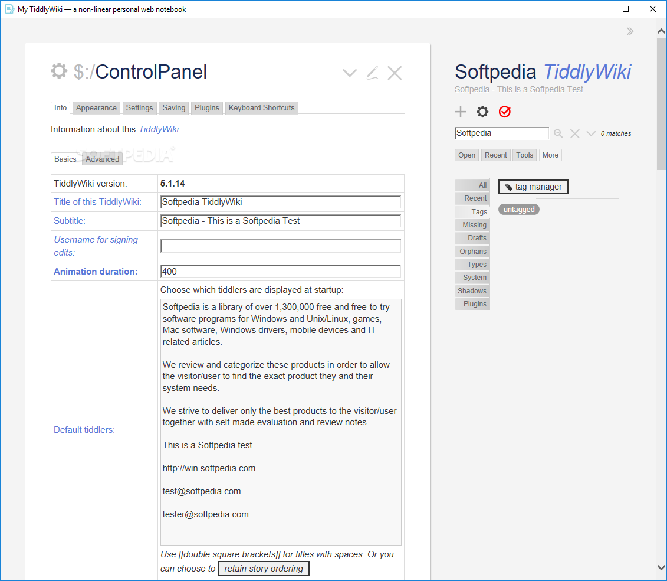This screenshot has height=581, width=667.
Task: Open the Default tiddlers link
Action: click(84, 430)
